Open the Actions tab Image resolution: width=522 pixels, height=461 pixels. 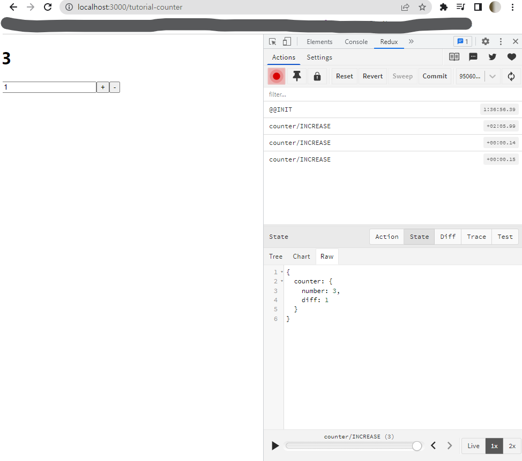pyautogui.click(x=284, y=57)
